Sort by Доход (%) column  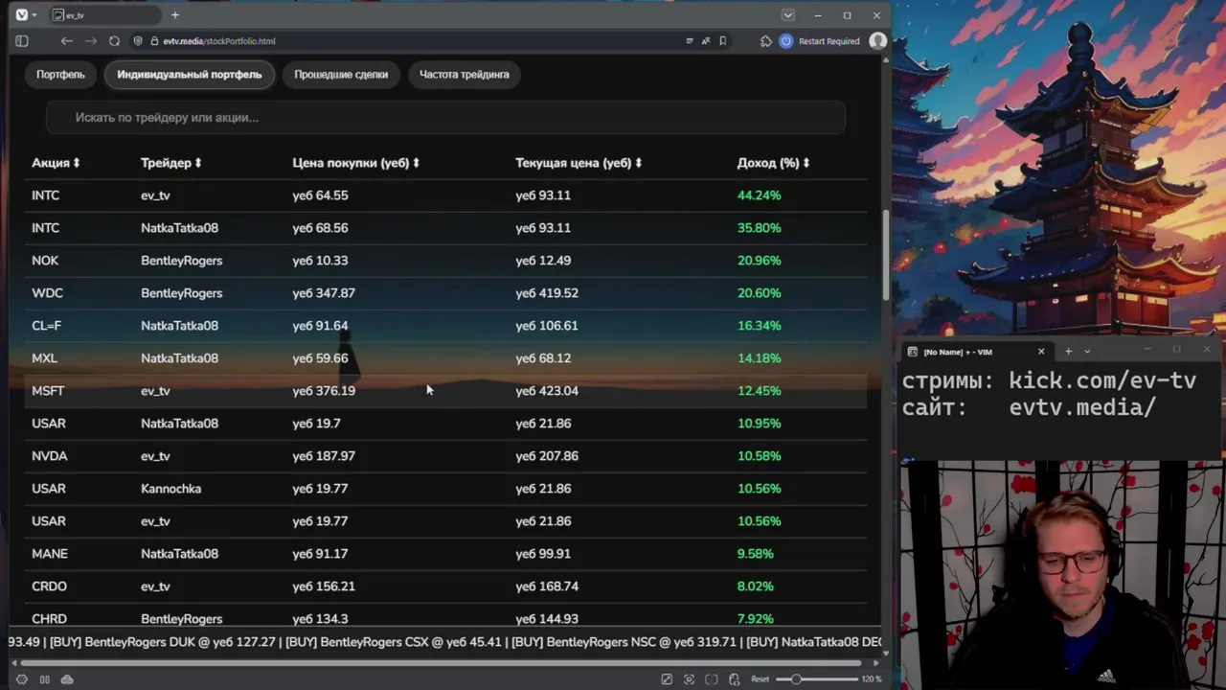(773, 163)
